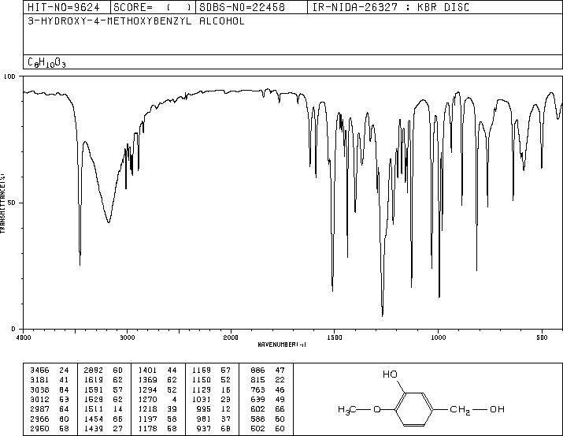Click the 3000 tick label on wavenumber axis
The height and width of the screenshot is (436, 563).
coord(127,337)
